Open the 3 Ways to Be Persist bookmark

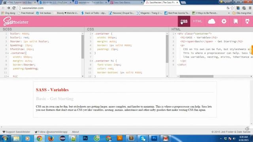pyautogui.click(x=205, y=13)
